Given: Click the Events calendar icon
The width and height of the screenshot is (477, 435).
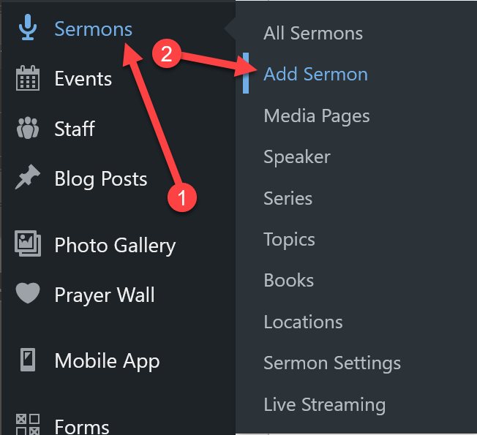Looking at the screenshot, I should pos(28,78).
